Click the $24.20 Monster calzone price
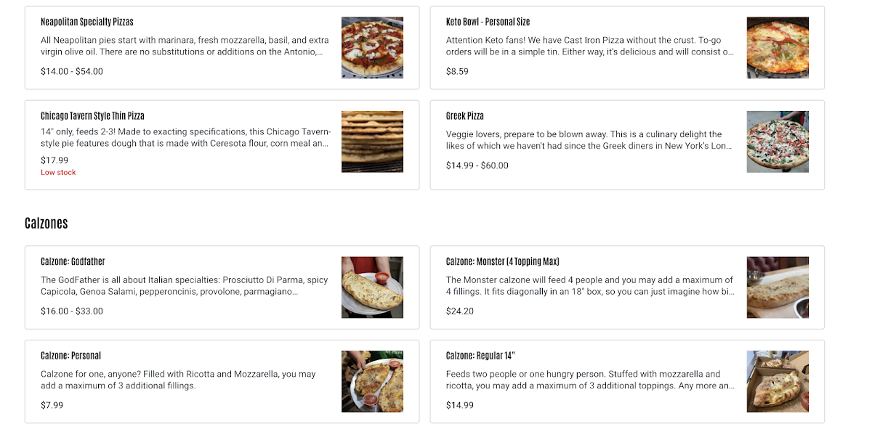 tap(460, 311)
